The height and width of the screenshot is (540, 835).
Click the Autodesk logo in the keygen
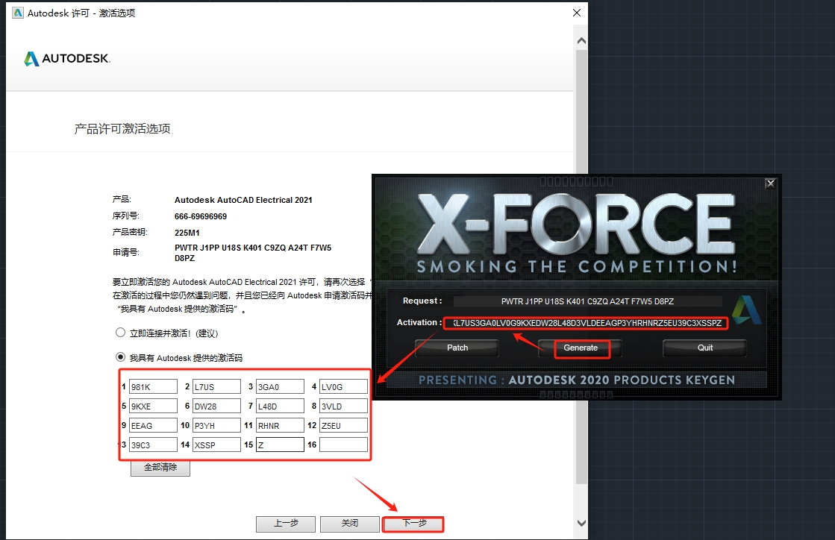[x=745, y=310]
